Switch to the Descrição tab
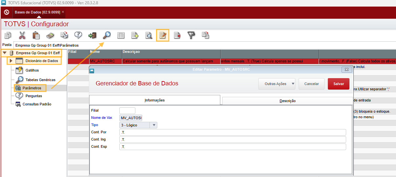396x177 pixels. click(x=287, y=101)
